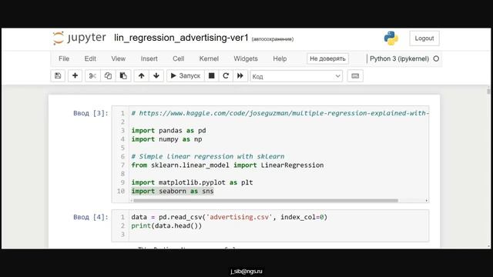Screen dimensions: 493x277
Task: Click the page vertical scrollbar thumb
Action: [488, 91]
